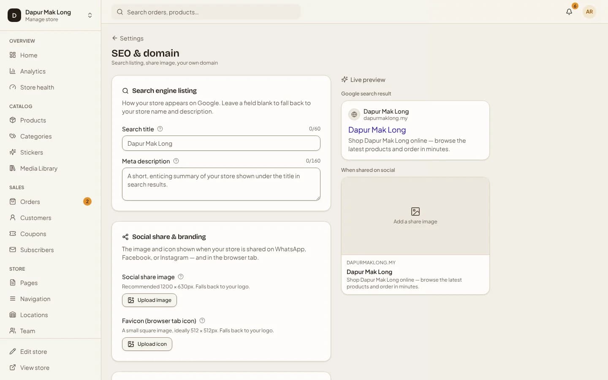The height and width of the screenshot is (380, 608).
Task: Click the Live preview heading
Action: (363, 80)
